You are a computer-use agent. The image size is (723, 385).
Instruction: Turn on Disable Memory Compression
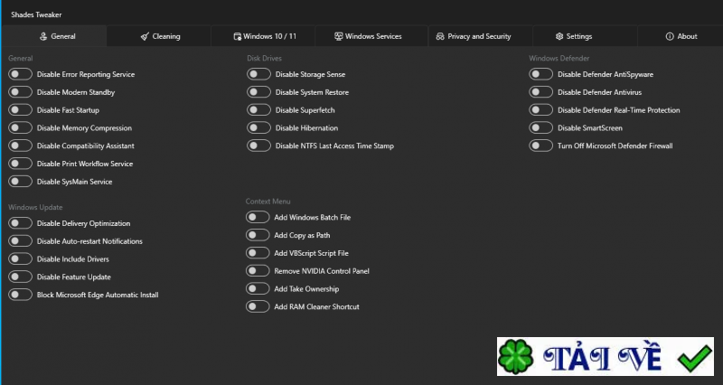pos(20,128)
